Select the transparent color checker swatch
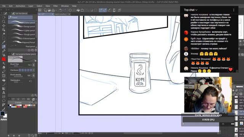Viewport: 244px width, 137px height. 4,119
